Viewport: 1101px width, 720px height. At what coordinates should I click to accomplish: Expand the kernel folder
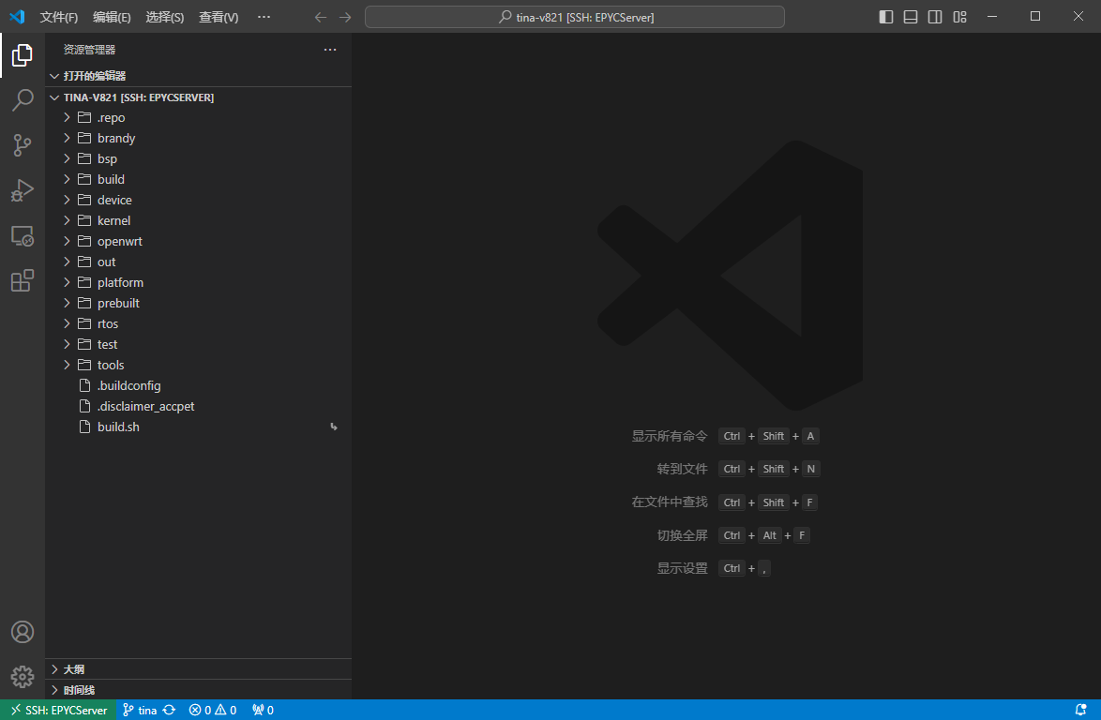[113, 220]
